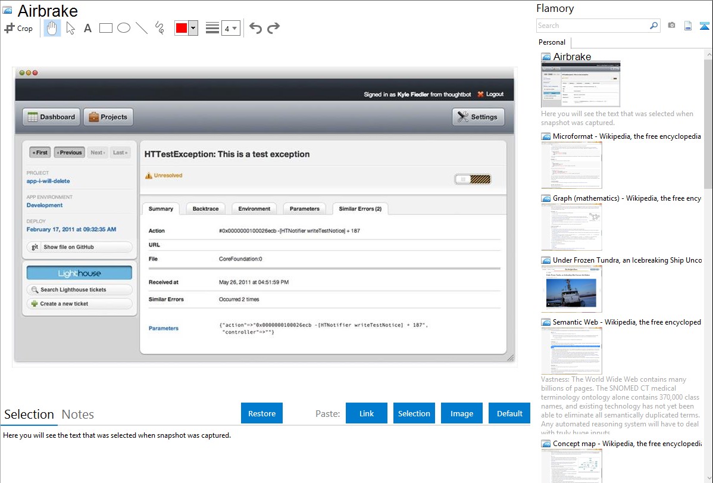Click the Paste Selection button
This screenshot has height=483, width=713.
pyautogui.click(x=414, y=413)
